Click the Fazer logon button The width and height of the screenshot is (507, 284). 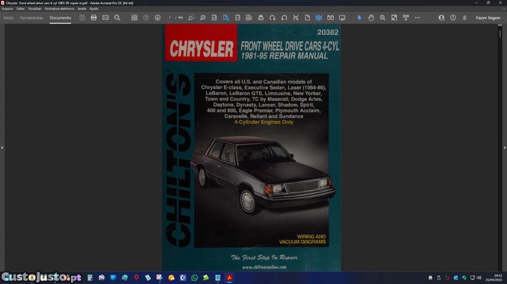488,18
